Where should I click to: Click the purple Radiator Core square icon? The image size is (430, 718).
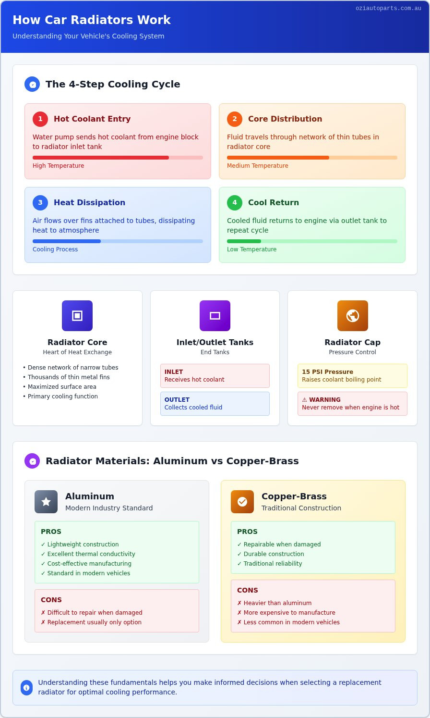[77, 316]
